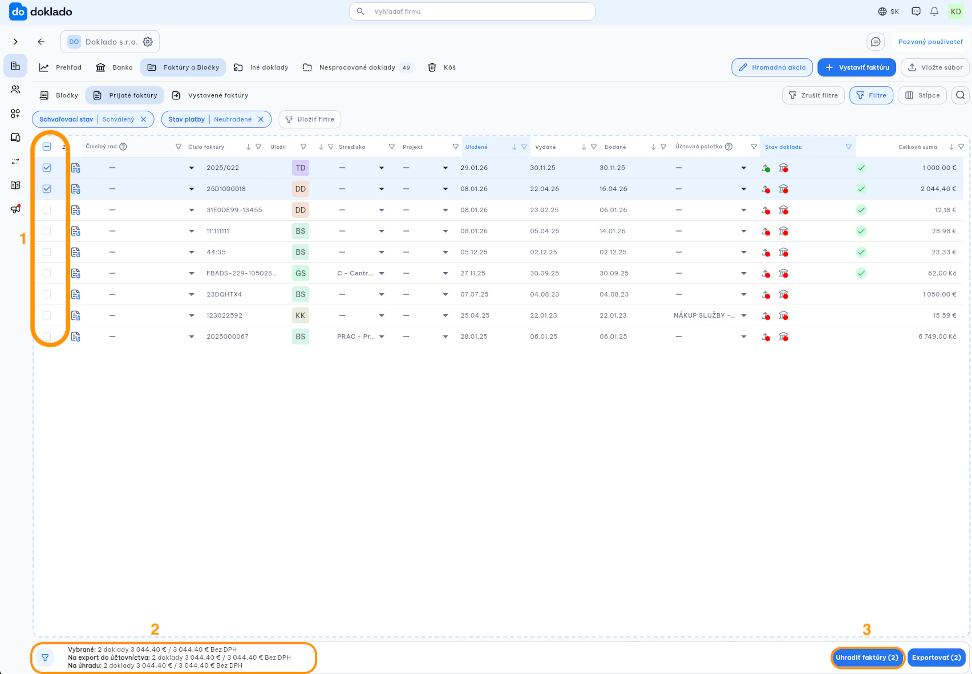Open document icon for invoice 25D1000018

pos(76,189)
